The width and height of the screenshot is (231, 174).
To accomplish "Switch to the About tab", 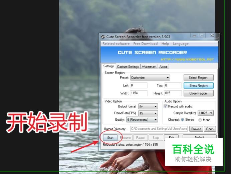I will click(x=163, y=67).
